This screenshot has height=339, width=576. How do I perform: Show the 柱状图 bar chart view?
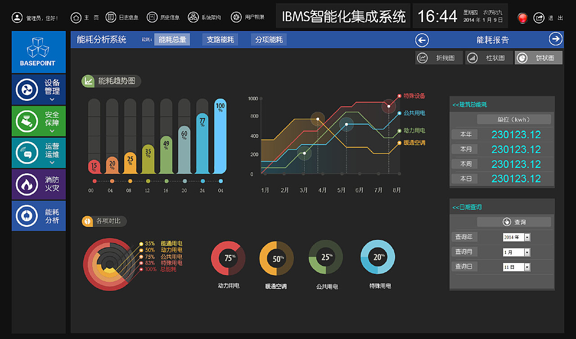[x=489, y=58]
